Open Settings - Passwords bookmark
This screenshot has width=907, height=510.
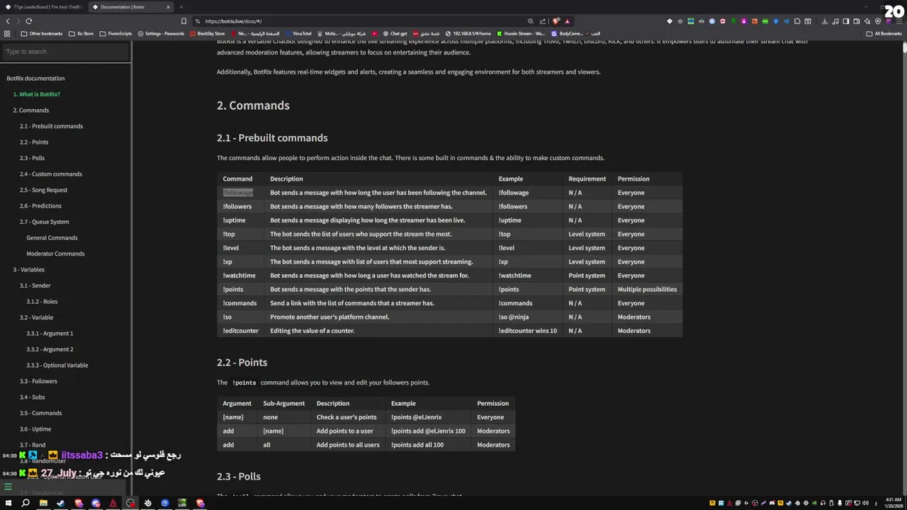pos(161,33)
